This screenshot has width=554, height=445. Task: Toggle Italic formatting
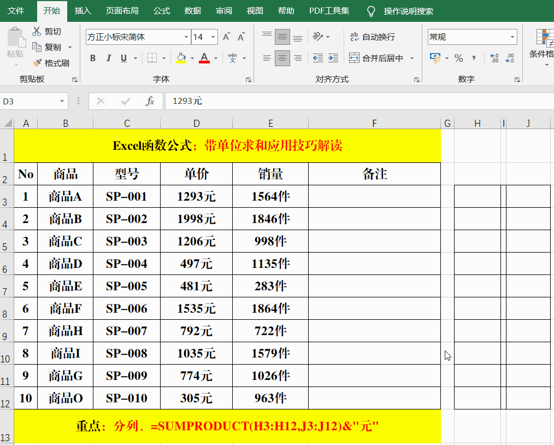108,58
